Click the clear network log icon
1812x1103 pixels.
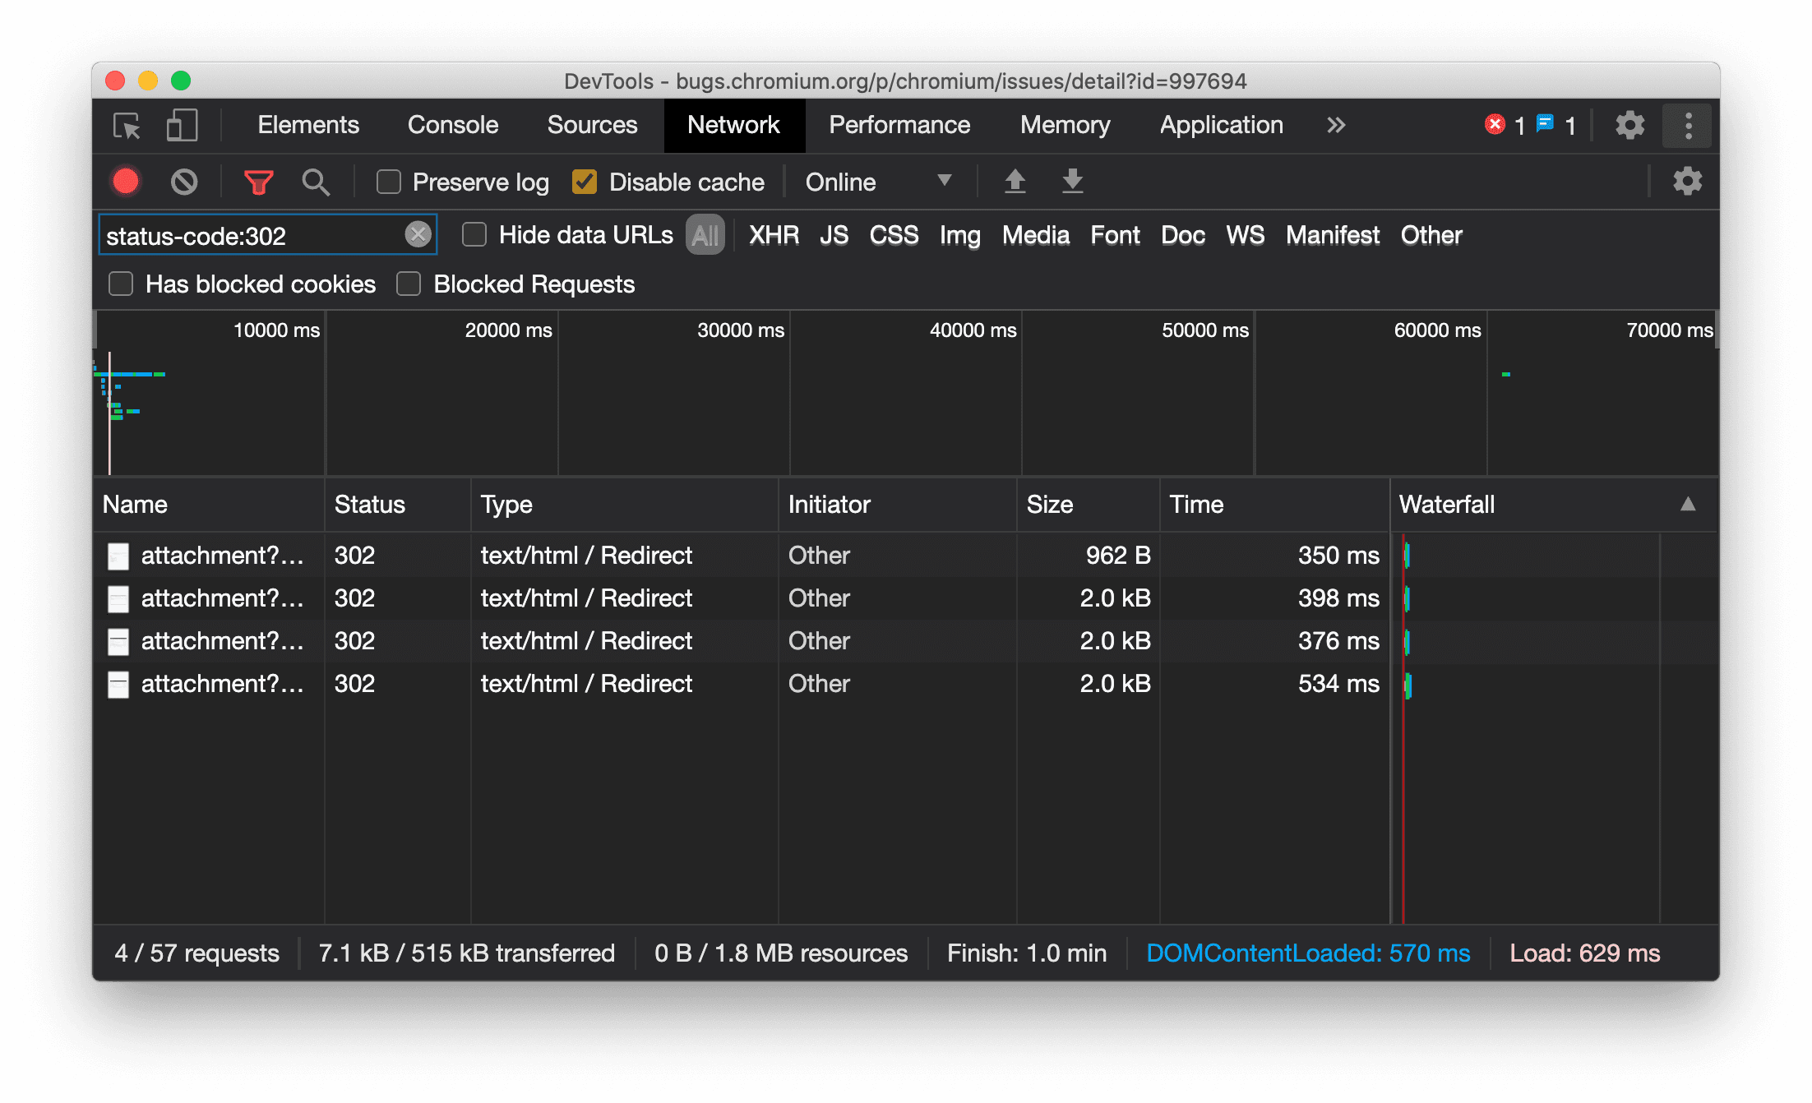tap(185, 182)
